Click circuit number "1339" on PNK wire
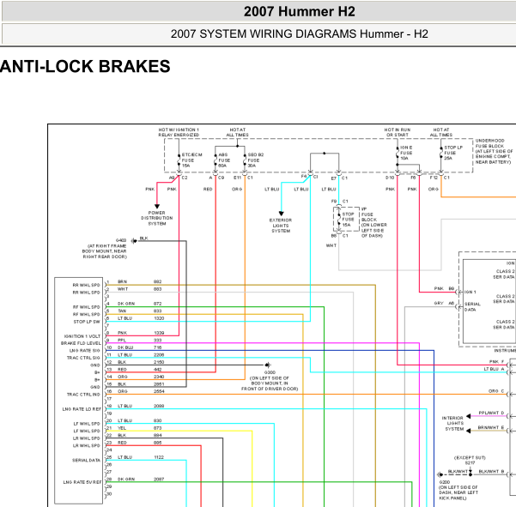The width and height of the screenshot is (516, 507). 159,333
